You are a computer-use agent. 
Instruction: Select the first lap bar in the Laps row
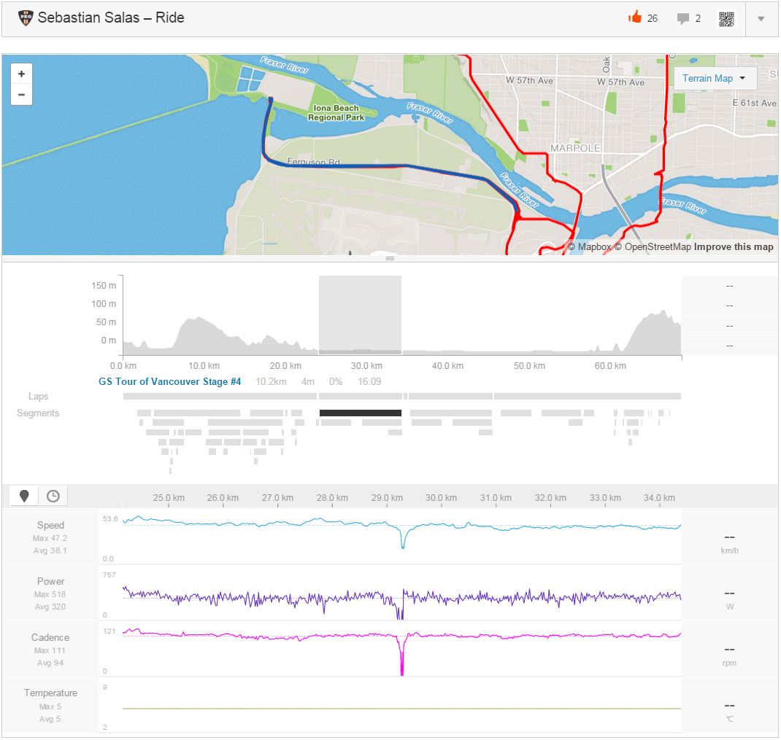[x=220, y=396]
